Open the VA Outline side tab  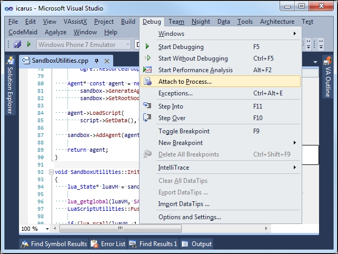(x=327, y=77)
